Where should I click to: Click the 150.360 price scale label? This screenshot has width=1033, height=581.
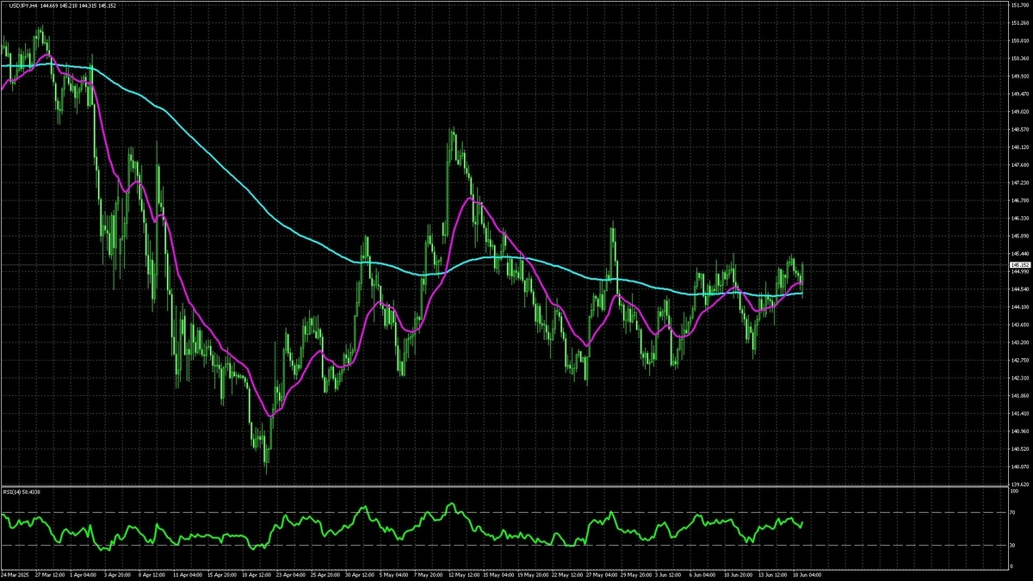[1018, 58]
